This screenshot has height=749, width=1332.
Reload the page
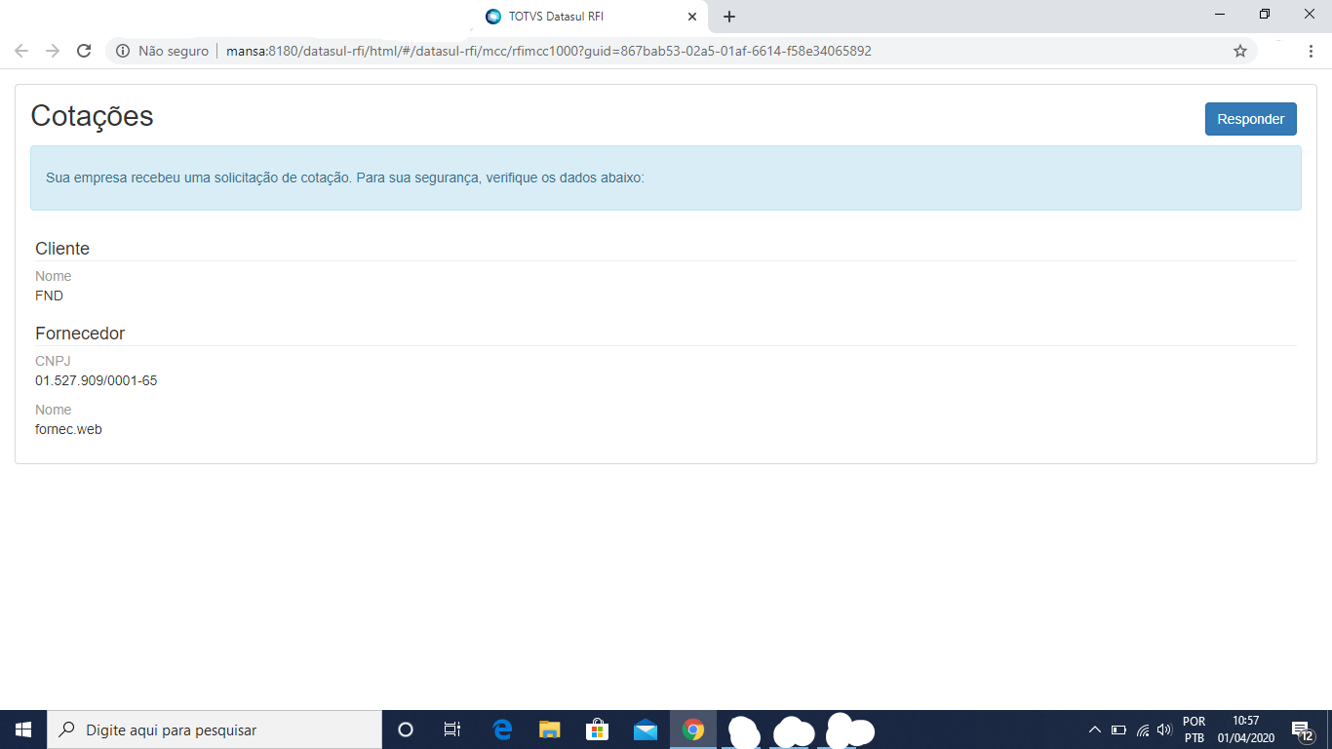click(x=84, y=51)
